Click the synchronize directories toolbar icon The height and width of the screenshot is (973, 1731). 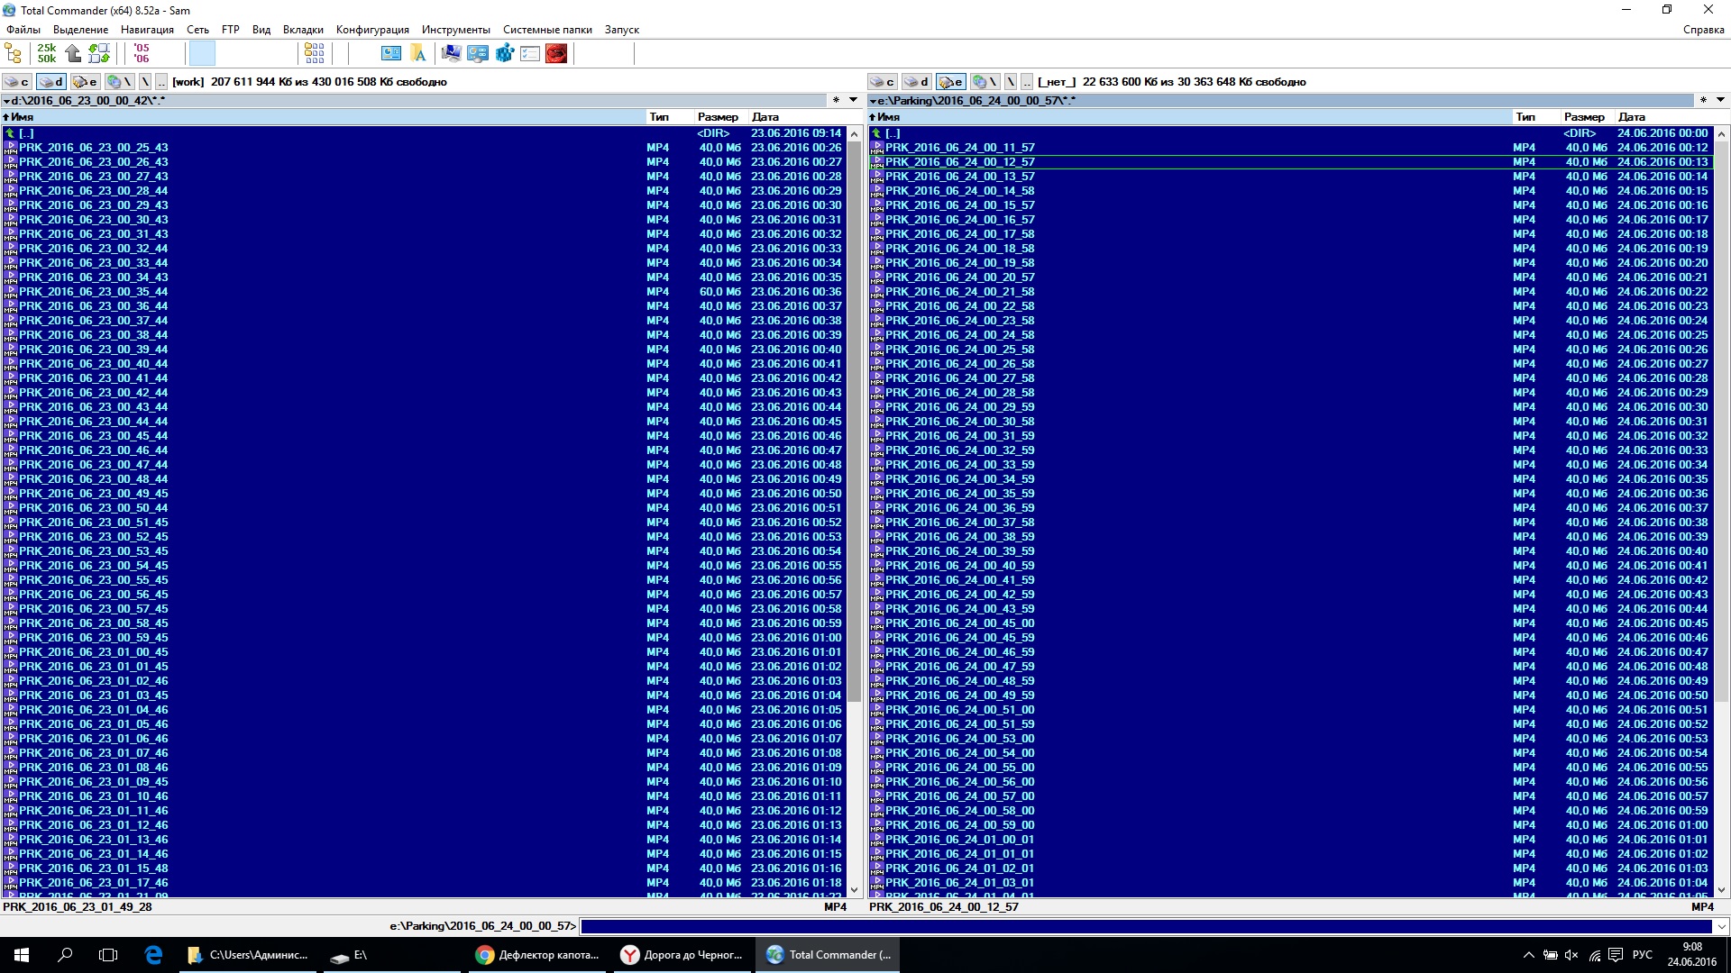click(x=104, y=52)
